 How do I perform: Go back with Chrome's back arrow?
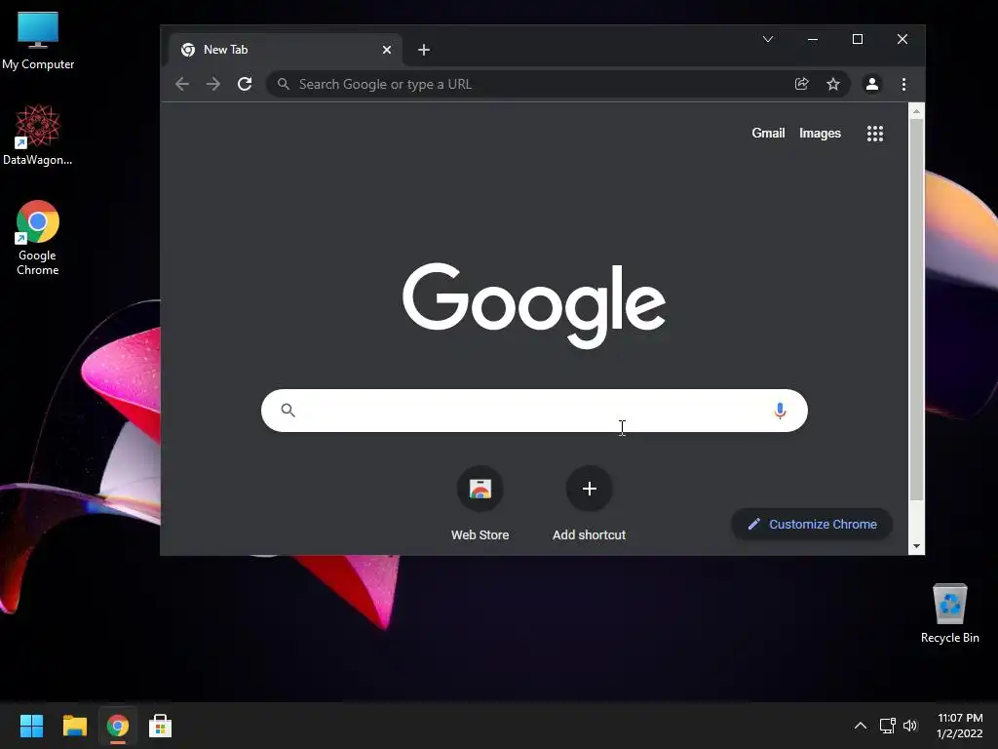coord(182,84)
